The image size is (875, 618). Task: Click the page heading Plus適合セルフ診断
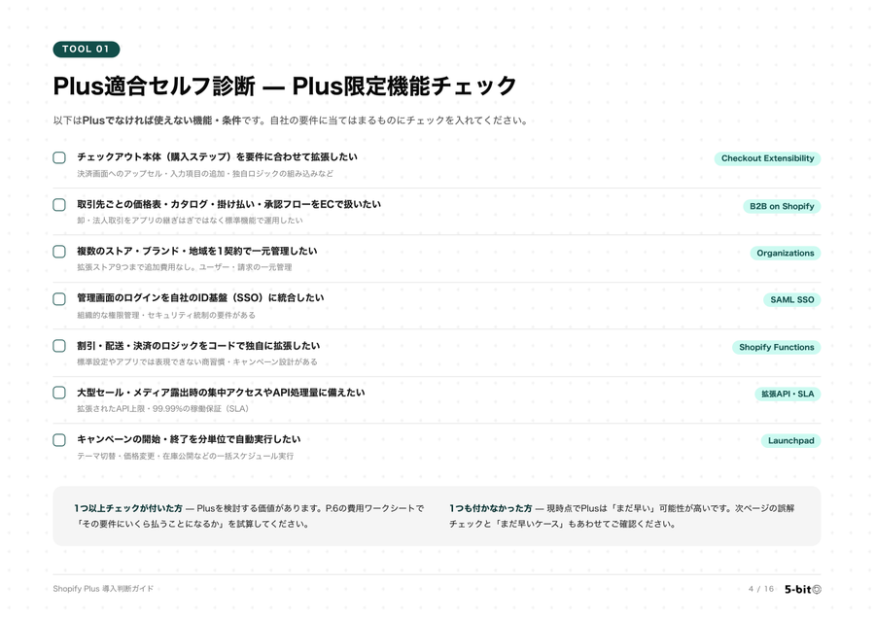[285, 86]
